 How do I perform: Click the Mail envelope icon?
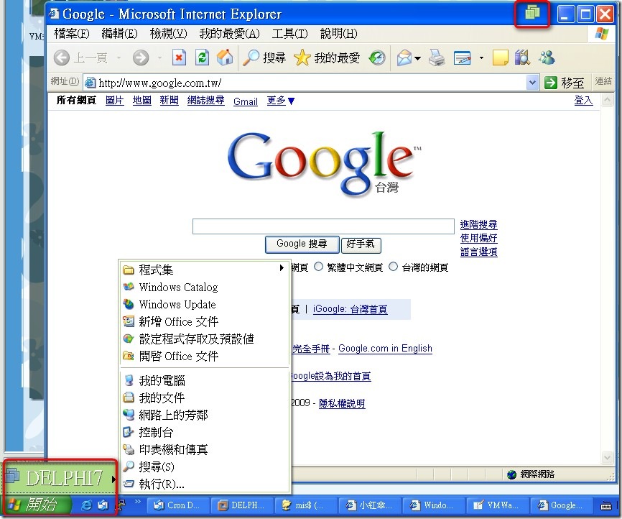point(404,58)
